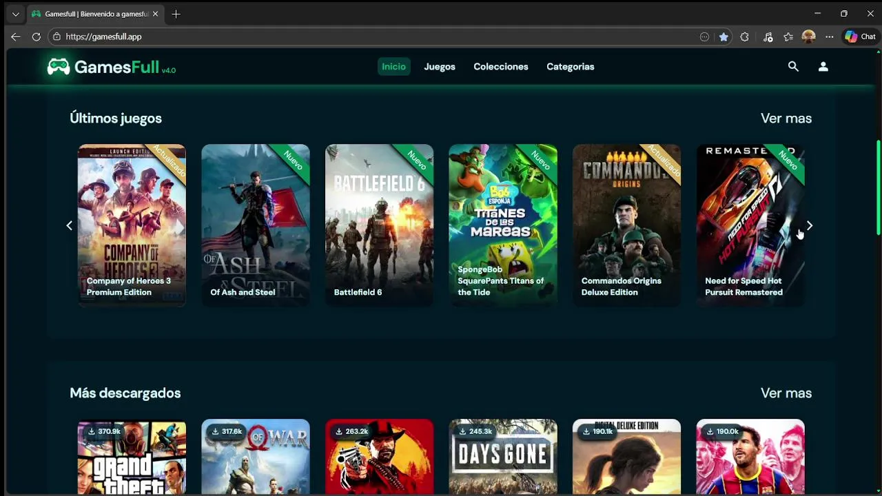Reload the page with refresh icon
Viewport: 882px width, 496px height.
tap(37, 37)
